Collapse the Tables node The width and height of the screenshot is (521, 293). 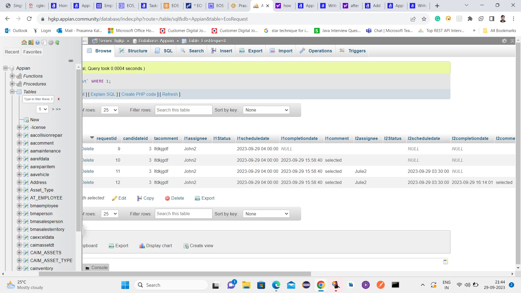[x=12, y=92]
